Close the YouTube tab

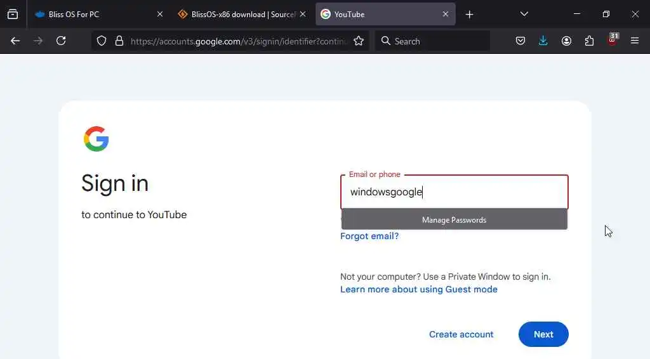click(445, 14)
